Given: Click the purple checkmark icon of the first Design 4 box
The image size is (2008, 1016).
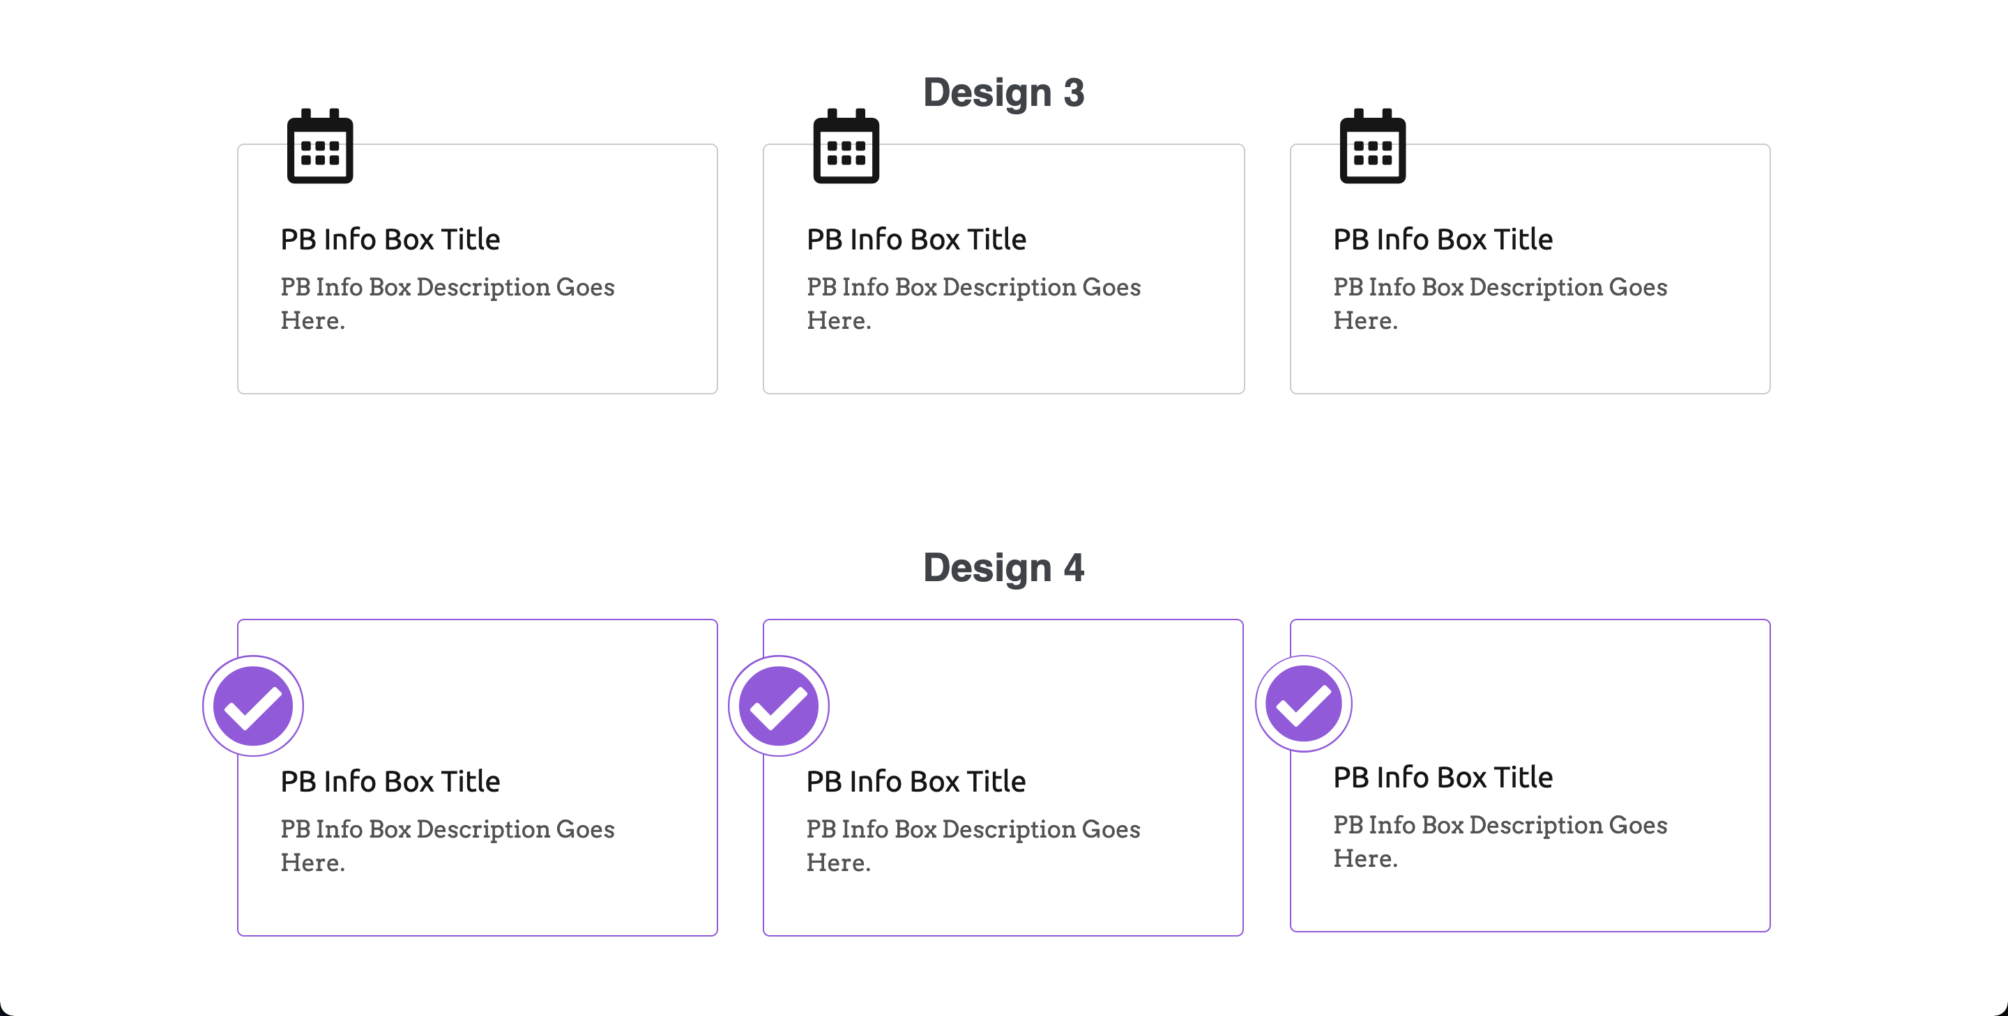Looking at the screenshot, I should 252,706.
